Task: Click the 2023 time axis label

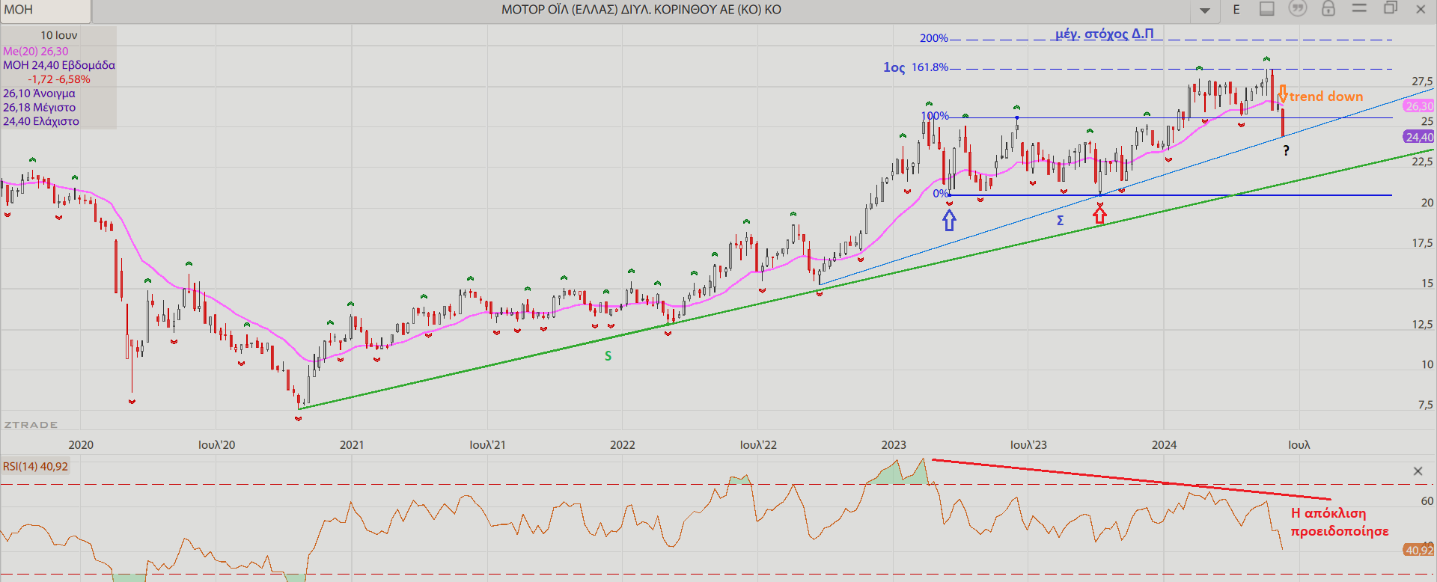Action: pos(893,445)
